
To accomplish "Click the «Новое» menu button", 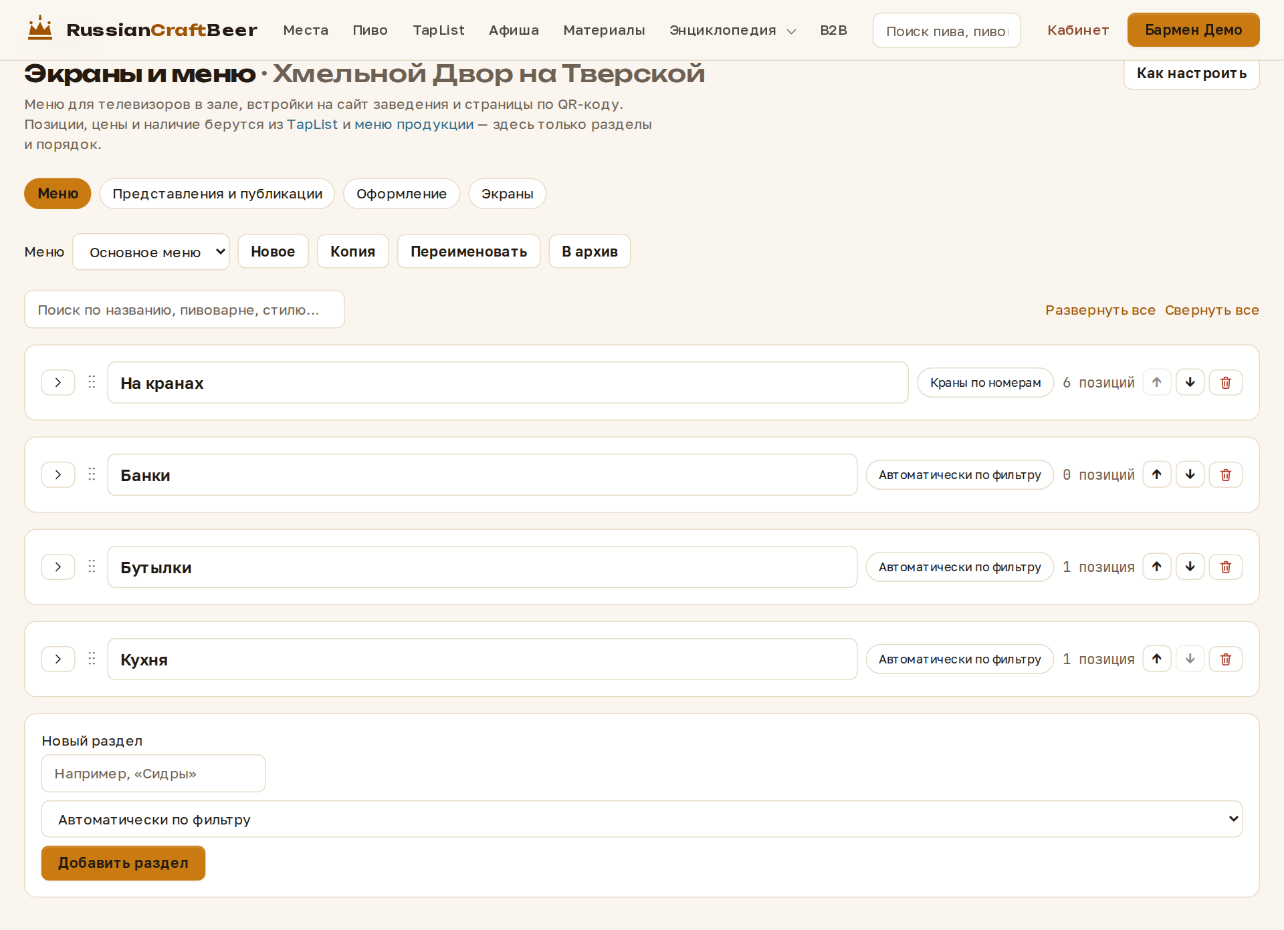I will (x=273, y=251).
